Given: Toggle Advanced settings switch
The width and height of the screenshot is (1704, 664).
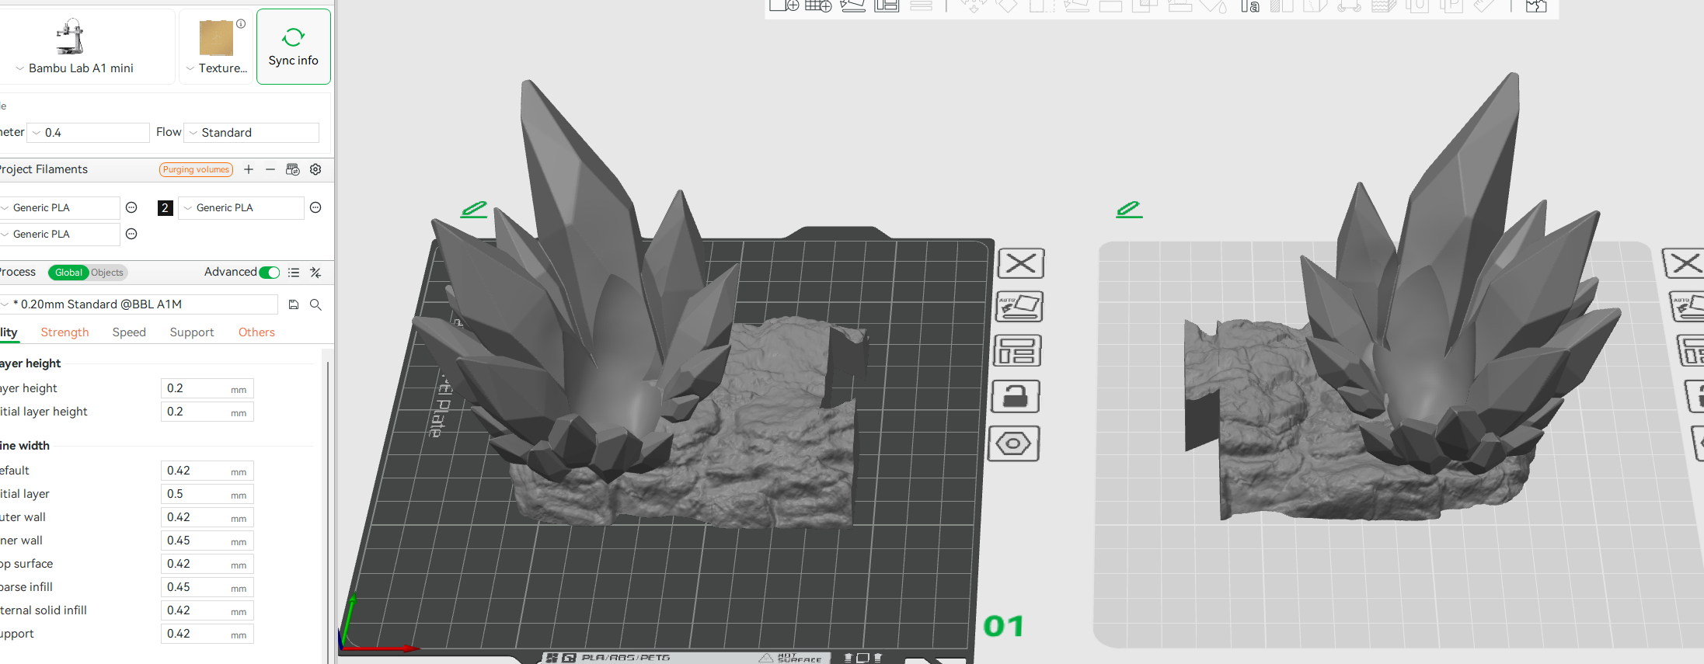Looking at the screenshot, I should tap(269, 273).
